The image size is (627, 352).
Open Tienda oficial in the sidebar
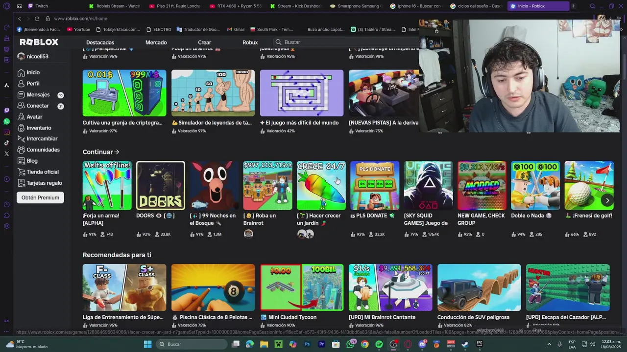[38, 172]
